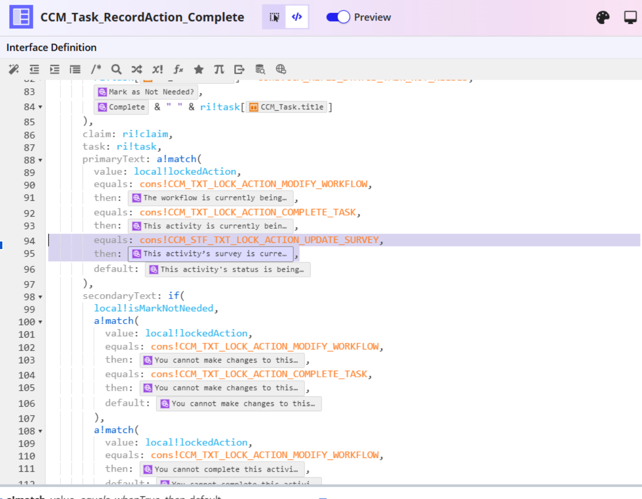Screen dimensions: 642x499
Task: Click the indent selection toolbar icon
Action: (55, 69)
